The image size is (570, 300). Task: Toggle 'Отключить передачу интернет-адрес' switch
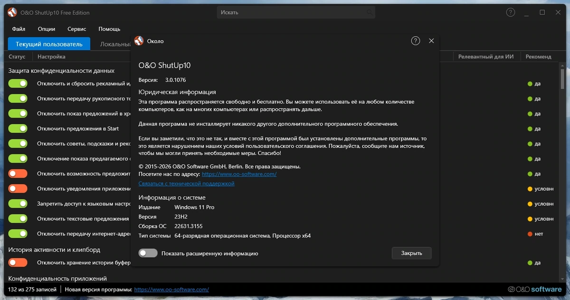click(x=18, y=234)
